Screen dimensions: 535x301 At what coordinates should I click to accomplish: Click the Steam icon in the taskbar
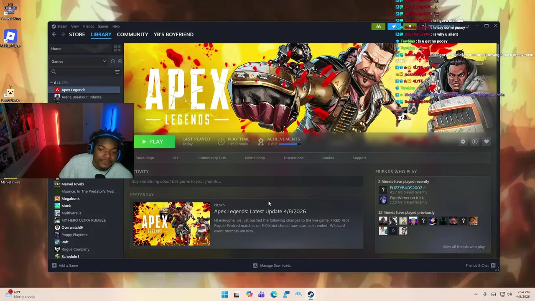[311, 294]
